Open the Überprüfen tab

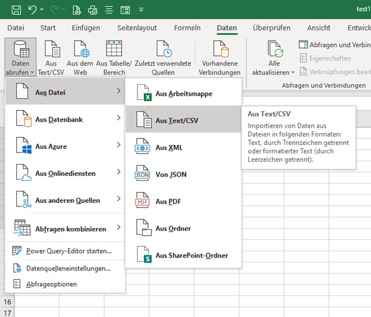(271, 28)
